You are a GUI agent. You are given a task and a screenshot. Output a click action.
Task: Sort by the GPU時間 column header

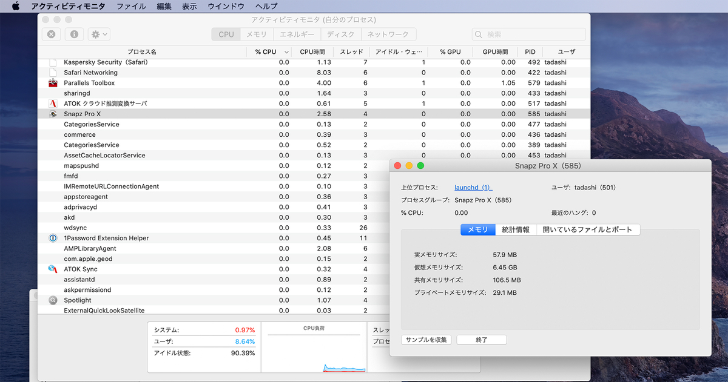tap(495, 52)
